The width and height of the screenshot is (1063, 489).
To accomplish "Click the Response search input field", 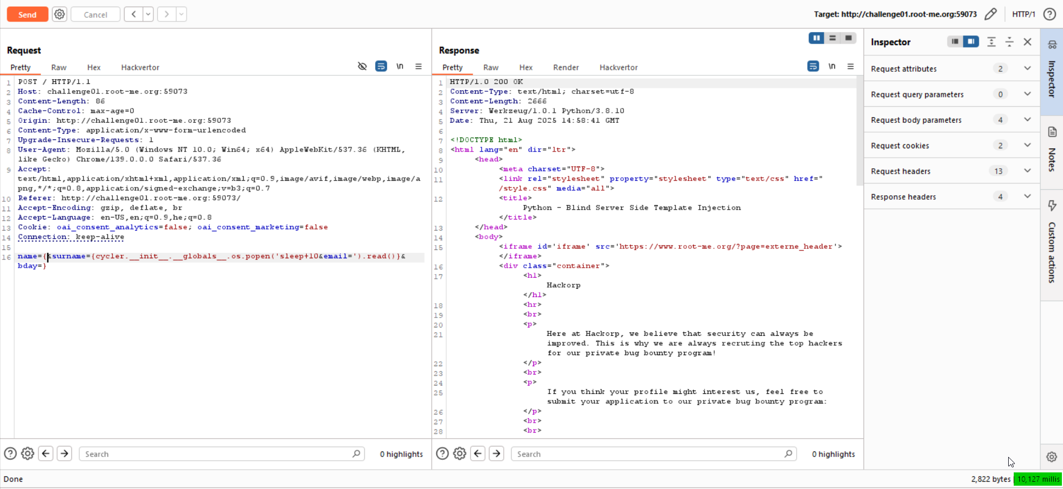I will tap(648, 454).
